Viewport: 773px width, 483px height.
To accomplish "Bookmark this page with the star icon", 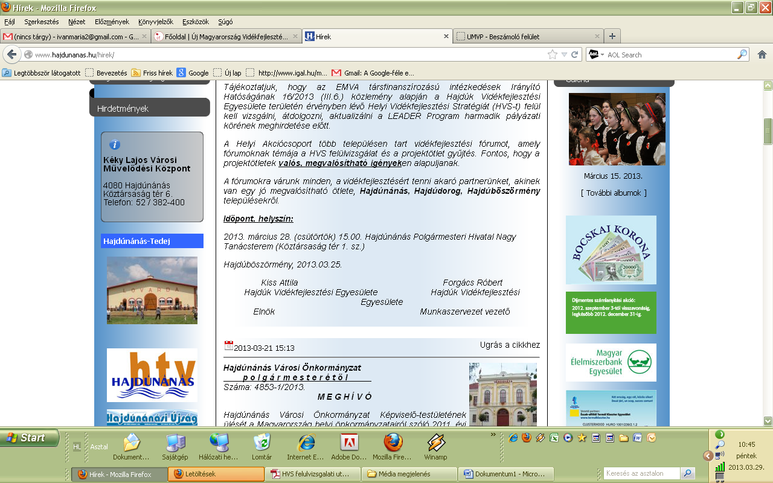I will coord(553,54).
